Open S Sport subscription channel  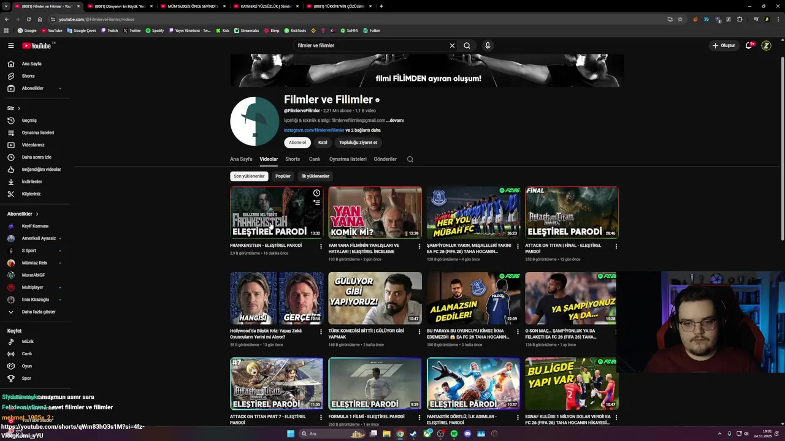click(x=29, y=251)
